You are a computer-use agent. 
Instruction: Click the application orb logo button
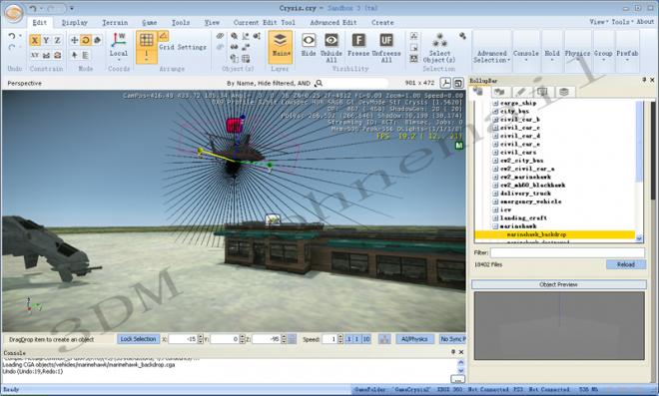14,13
